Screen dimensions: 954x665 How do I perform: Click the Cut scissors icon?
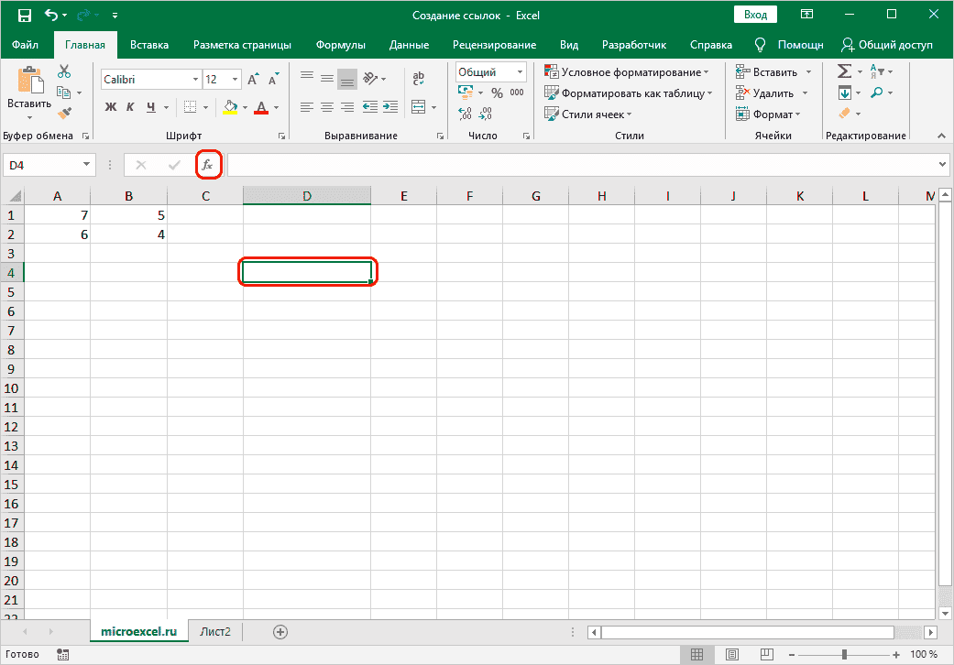(x=64, y=71)
